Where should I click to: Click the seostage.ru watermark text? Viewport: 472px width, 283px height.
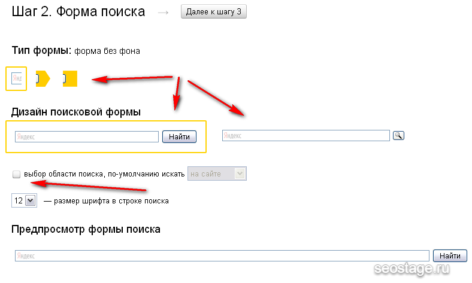click(x=412, y=270)
